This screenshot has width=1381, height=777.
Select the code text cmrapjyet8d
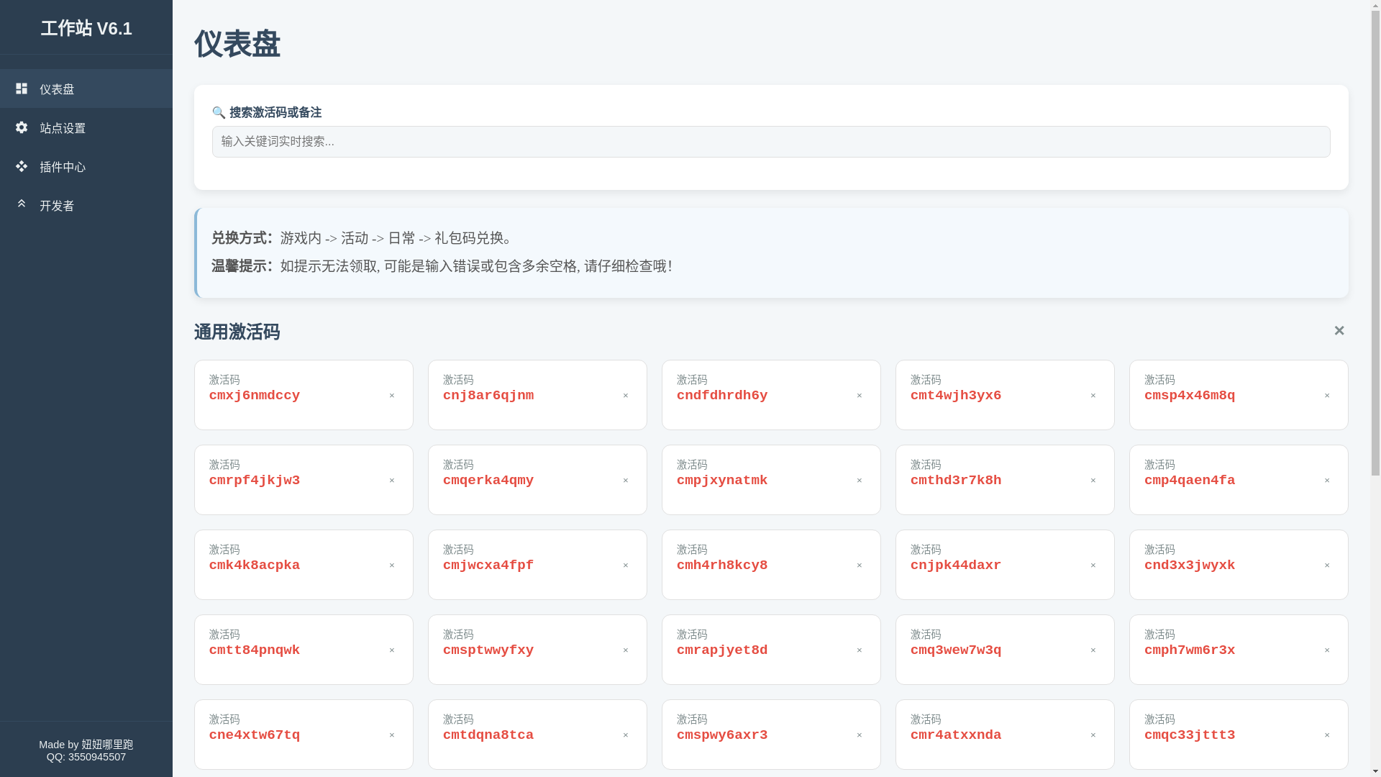point(722,650)
